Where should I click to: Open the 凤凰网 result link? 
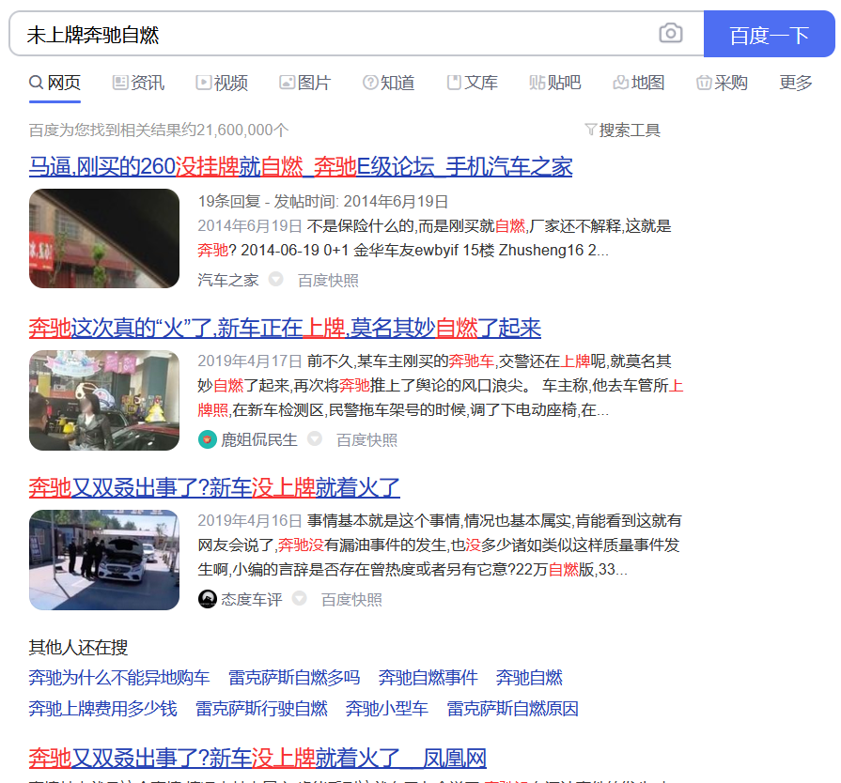coord(257,758)
